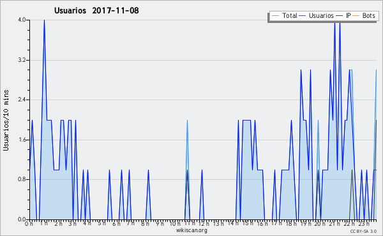383x236 pixels.
Task: Click the 4.0 peak near 1 h
Action: coord(44,20)
